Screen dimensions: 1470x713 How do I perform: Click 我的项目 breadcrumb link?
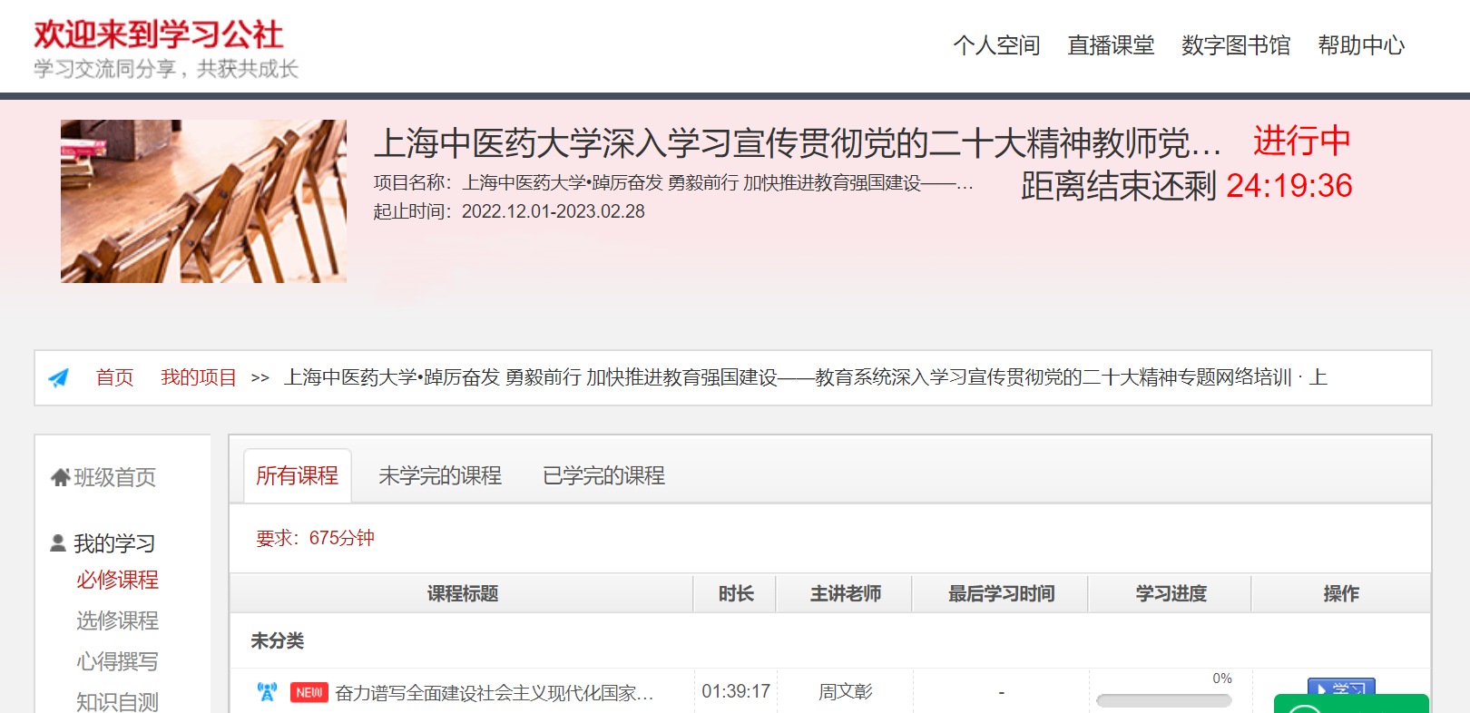(199, 377)
